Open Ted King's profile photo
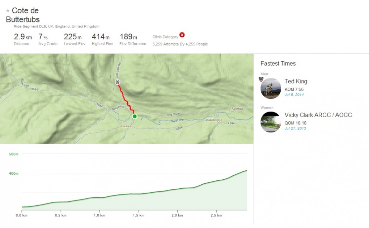Viewport: 369px width, 228px height. point(271,88)
